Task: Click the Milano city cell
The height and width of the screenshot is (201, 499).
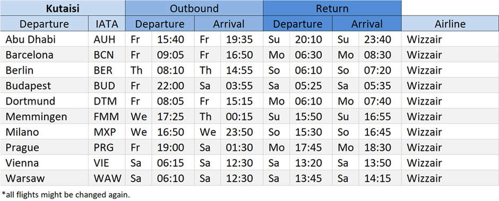Action: (x=44, y=132)
